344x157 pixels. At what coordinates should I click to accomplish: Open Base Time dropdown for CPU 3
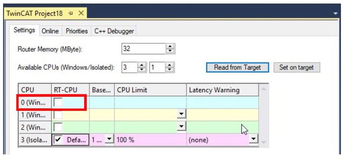[109, 140]
